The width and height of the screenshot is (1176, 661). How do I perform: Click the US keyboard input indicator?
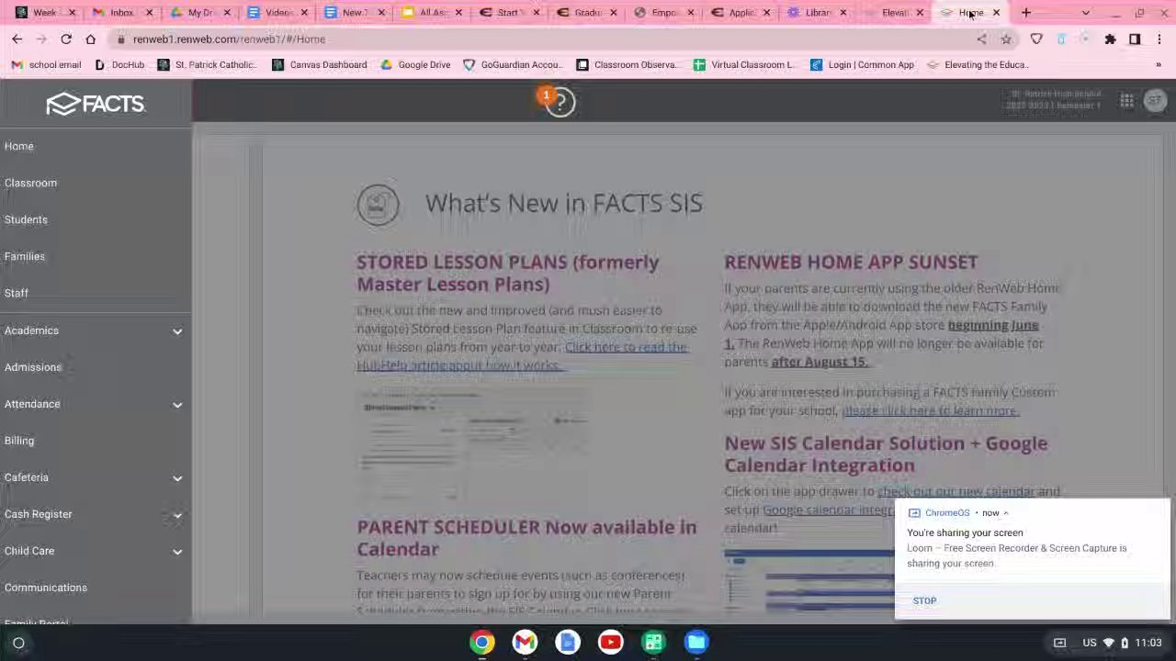[1090, 643]
